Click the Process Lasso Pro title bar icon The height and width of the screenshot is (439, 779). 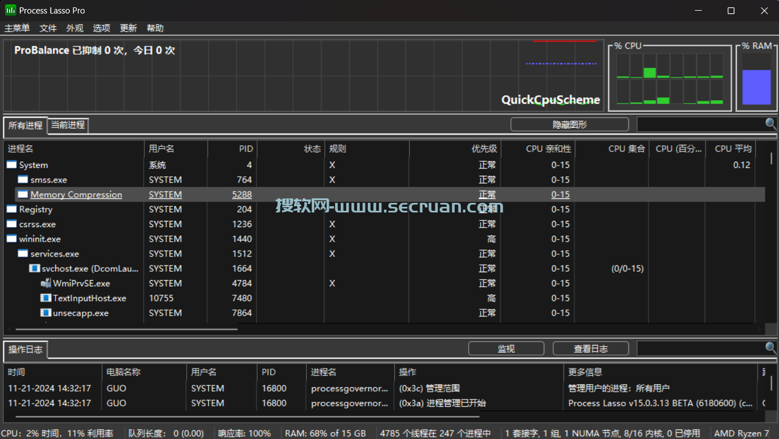pos(10,10)
